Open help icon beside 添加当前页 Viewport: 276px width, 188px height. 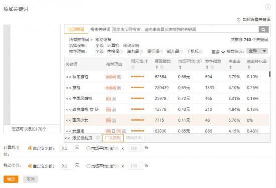tap(98, 138)
